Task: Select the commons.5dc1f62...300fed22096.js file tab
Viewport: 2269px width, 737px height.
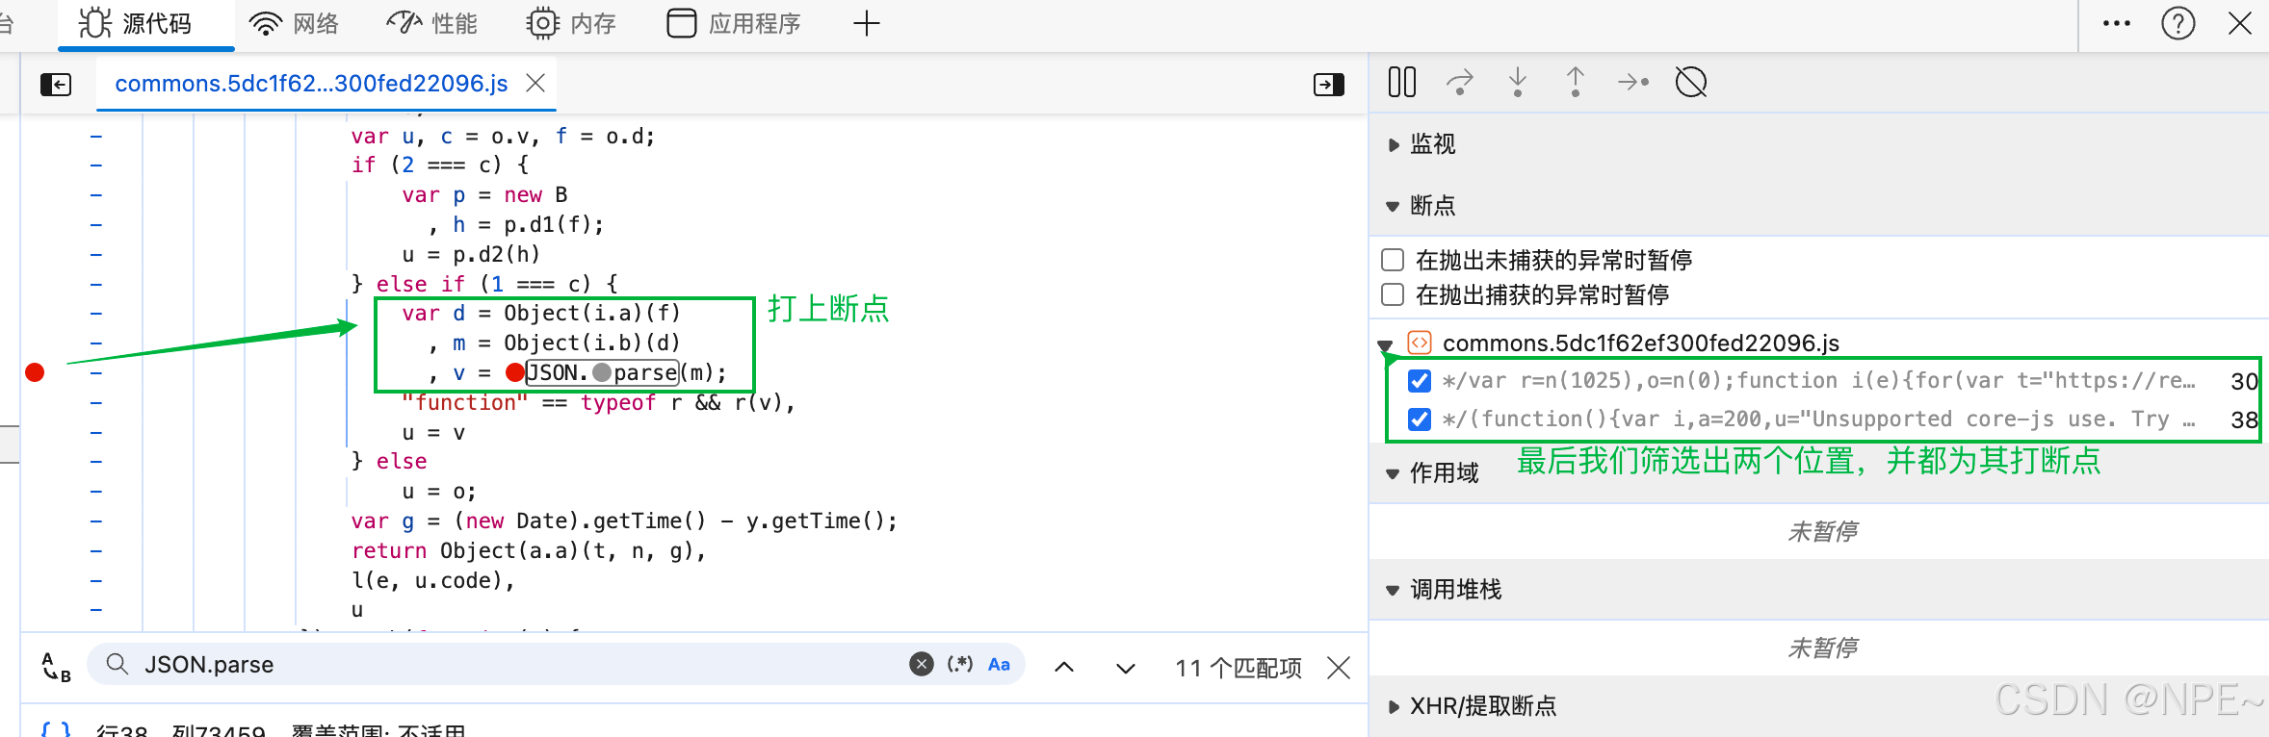Action: [311, 84]
